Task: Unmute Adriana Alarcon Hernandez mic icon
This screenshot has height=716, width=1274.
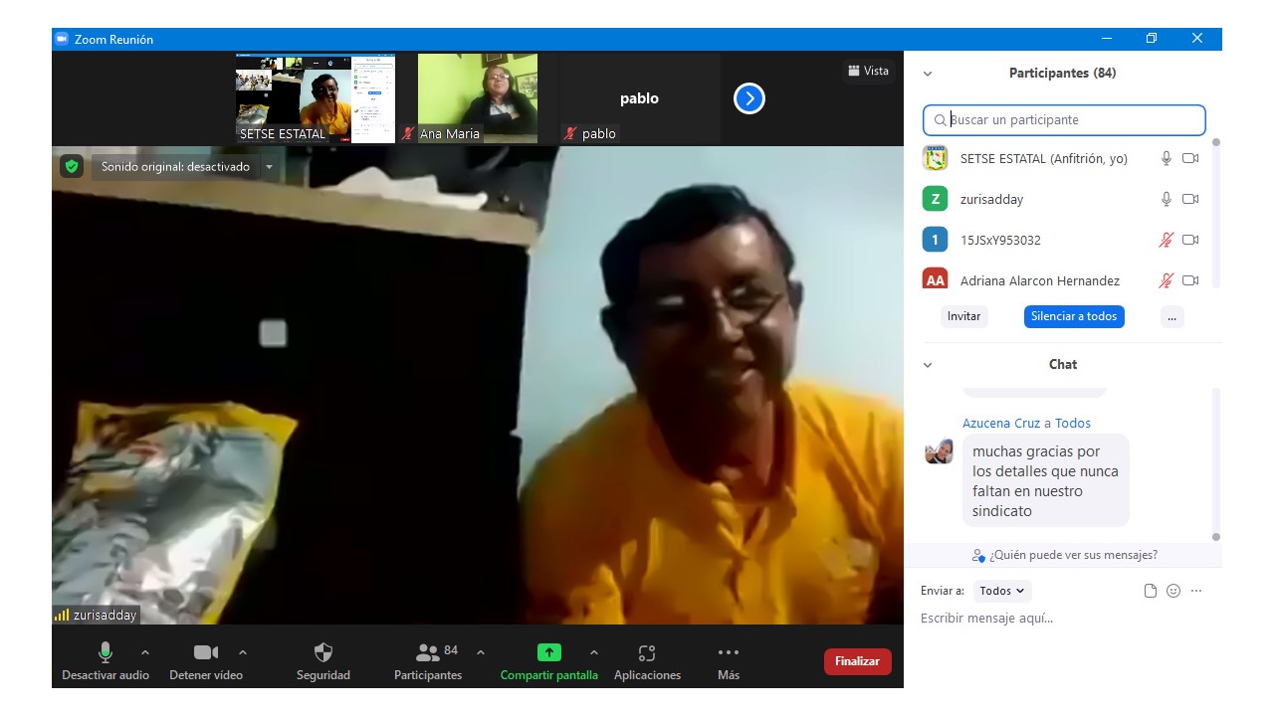Action: [1167, 280]
